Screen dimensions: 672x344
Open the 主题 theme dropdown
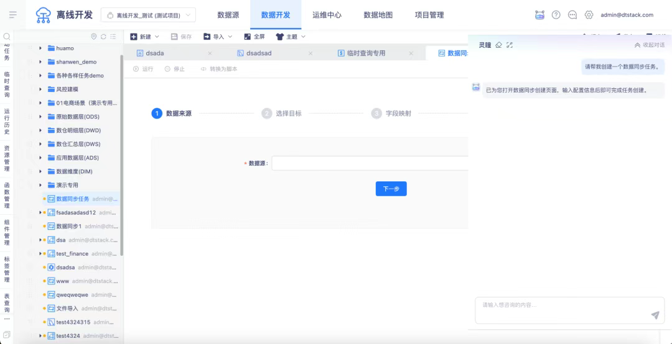(x=291, y=37)
